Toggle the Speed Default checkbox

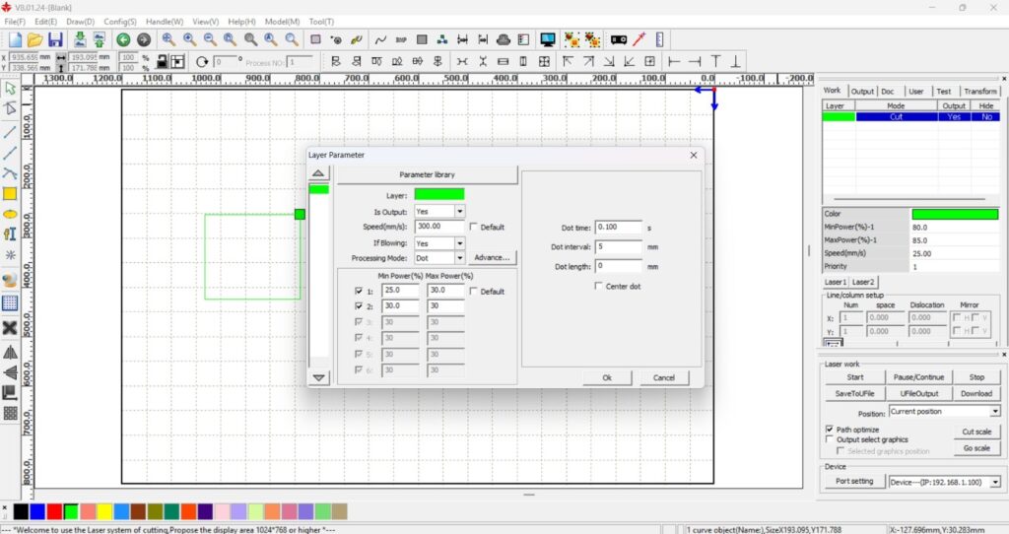click(474, 227)
